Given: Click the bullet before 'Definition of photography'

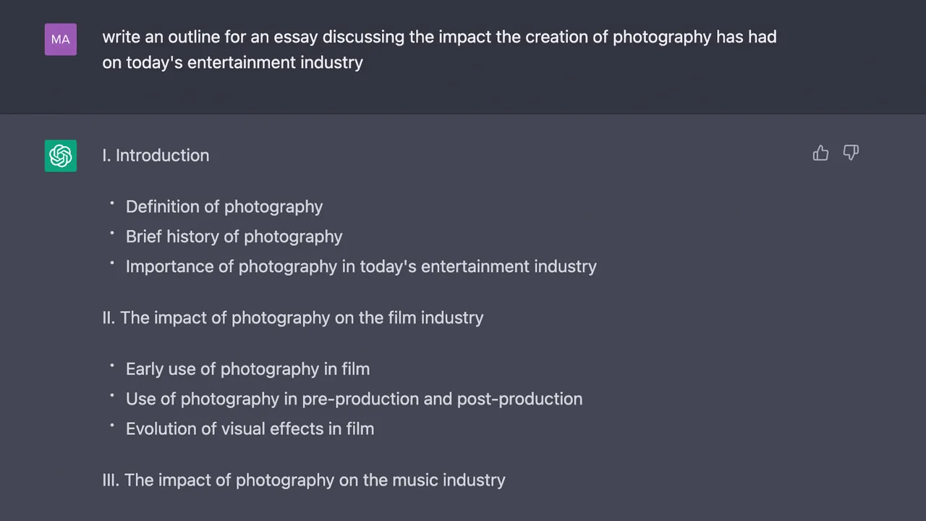Looking at the screenshot, I should point(112,203).
